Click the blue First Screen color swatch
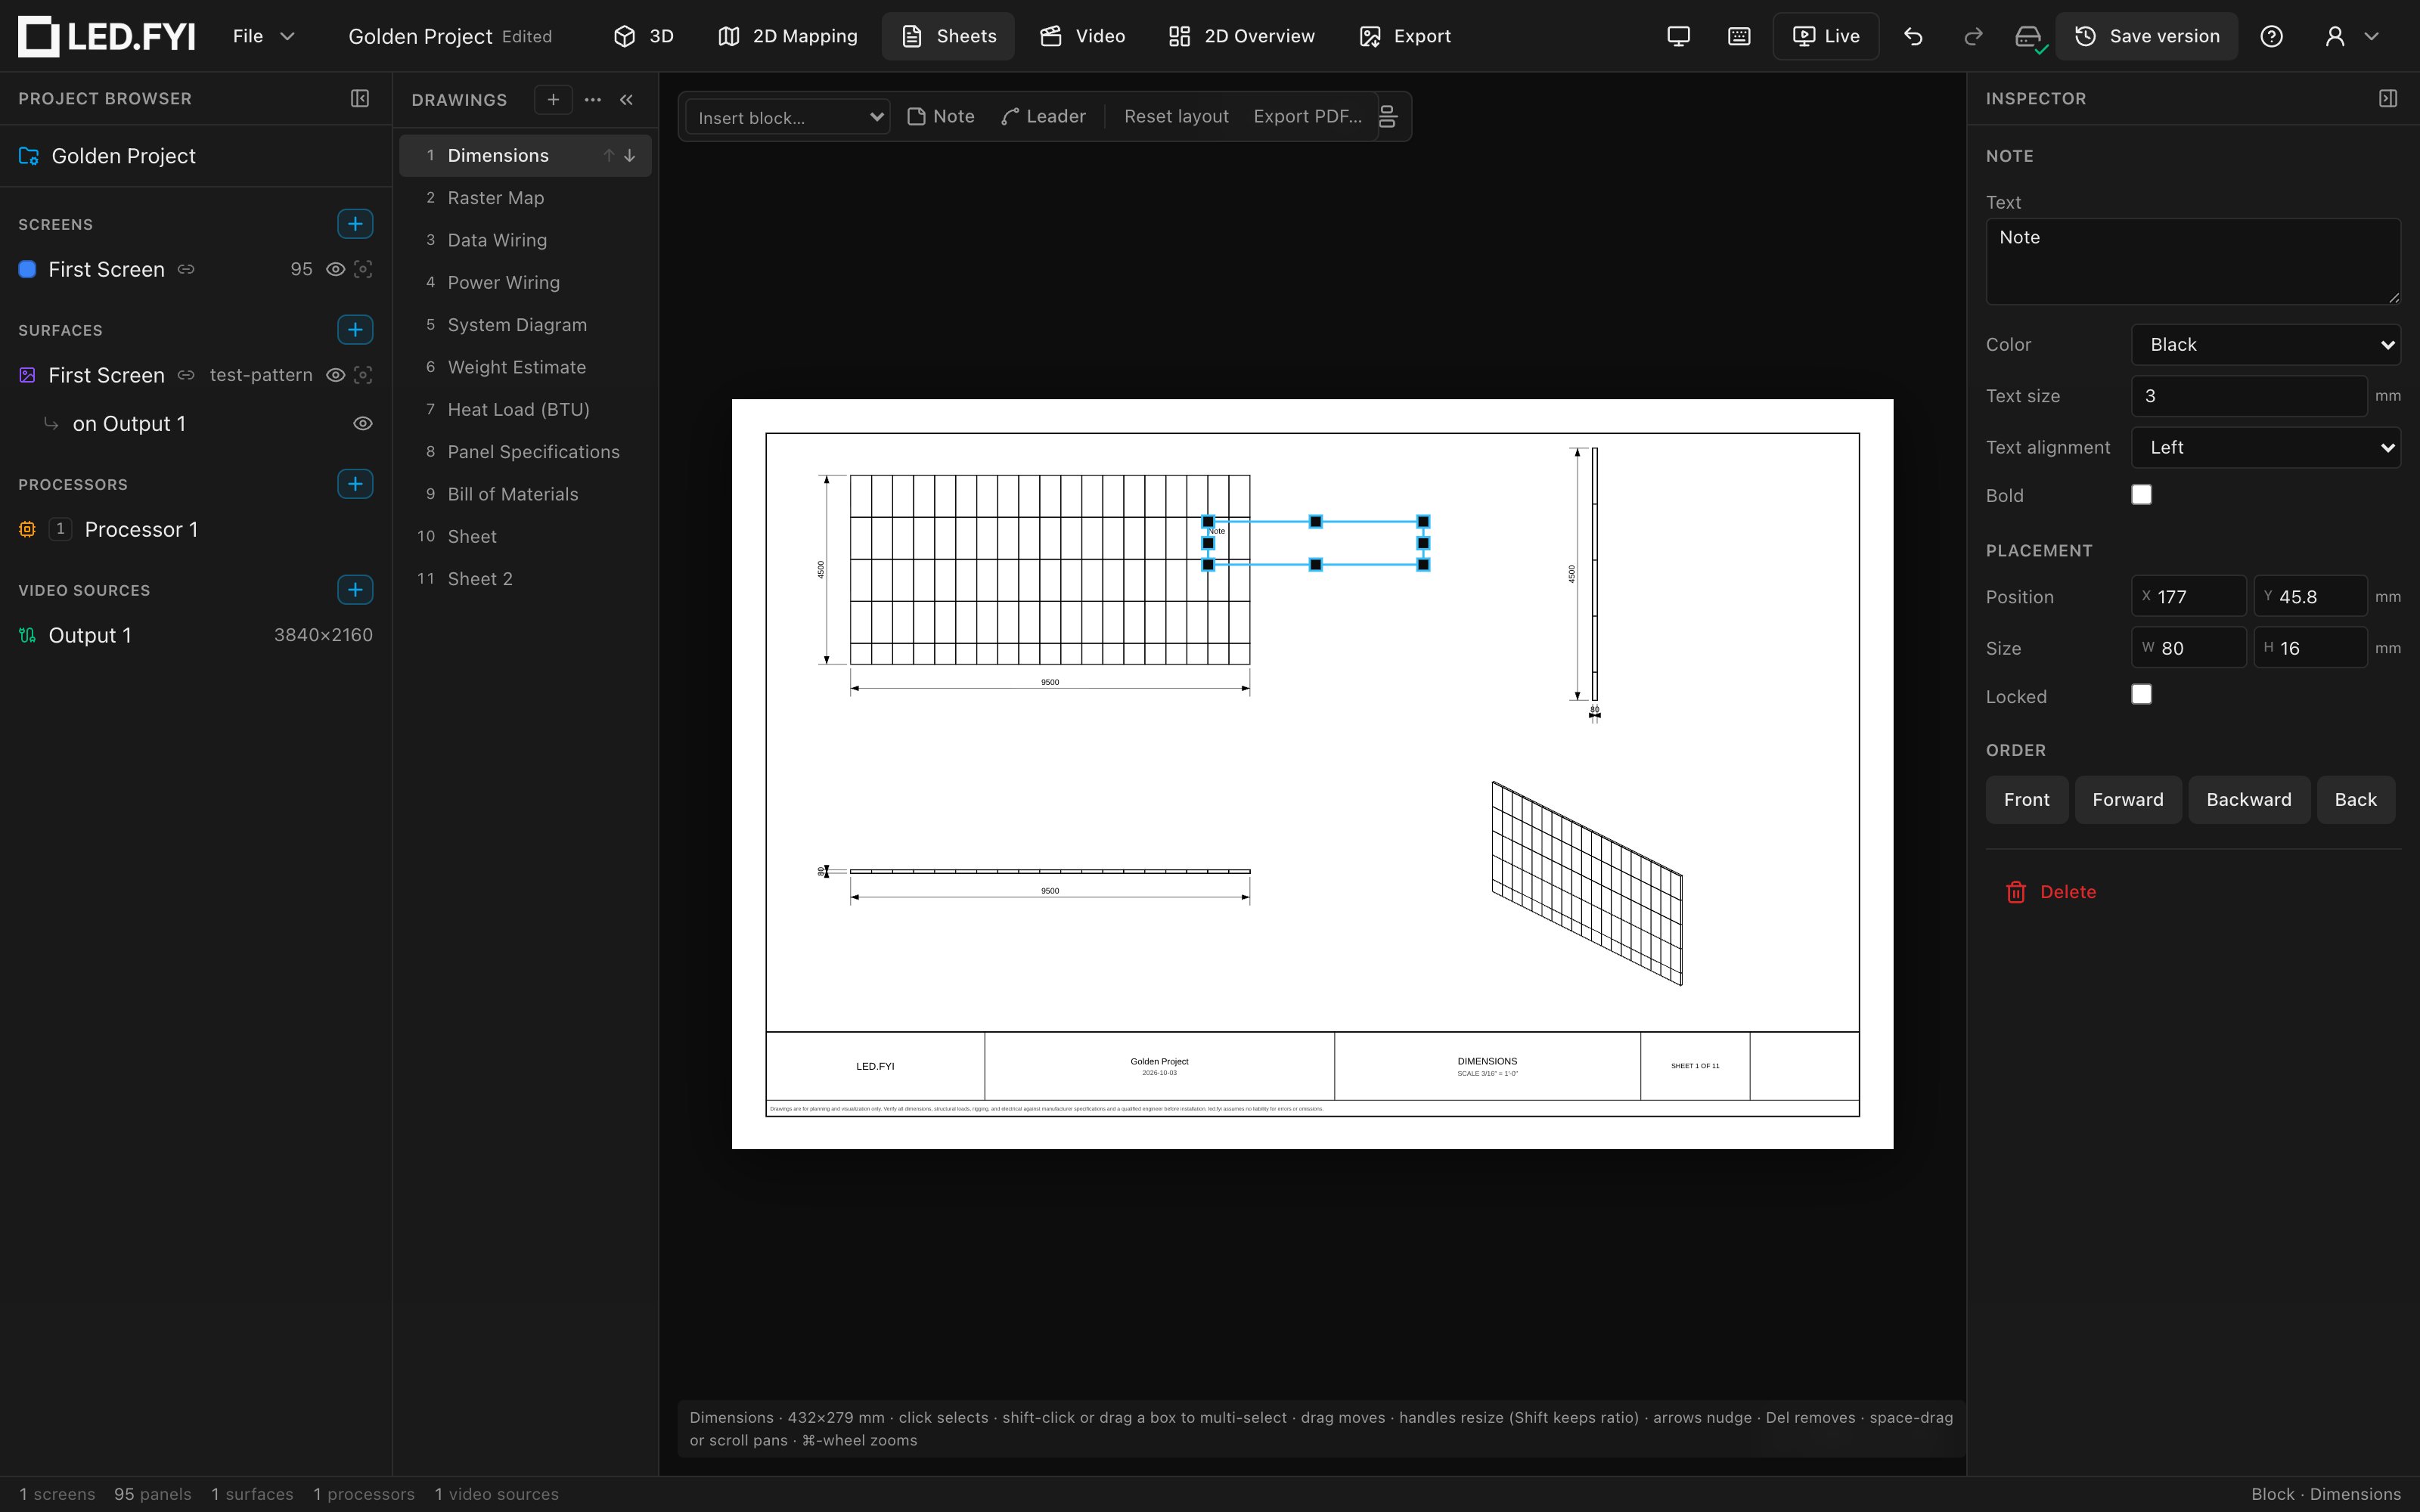This screenshot has height=1512, width=2420. pos(28,269)
